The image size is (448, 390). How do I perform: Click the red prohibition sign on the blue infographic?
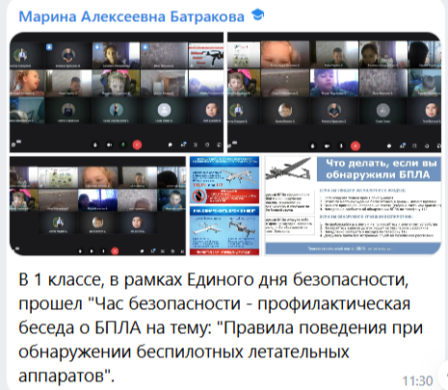pos(198,195)
